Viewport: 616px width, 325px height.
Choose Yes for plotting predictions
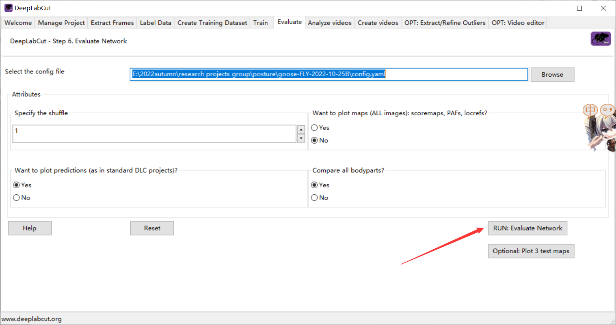(17, 185)
